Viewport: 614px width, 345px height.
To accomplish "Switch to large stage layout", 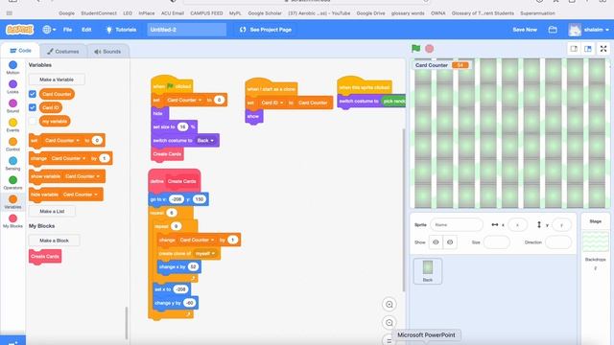I will coord(588,49).
